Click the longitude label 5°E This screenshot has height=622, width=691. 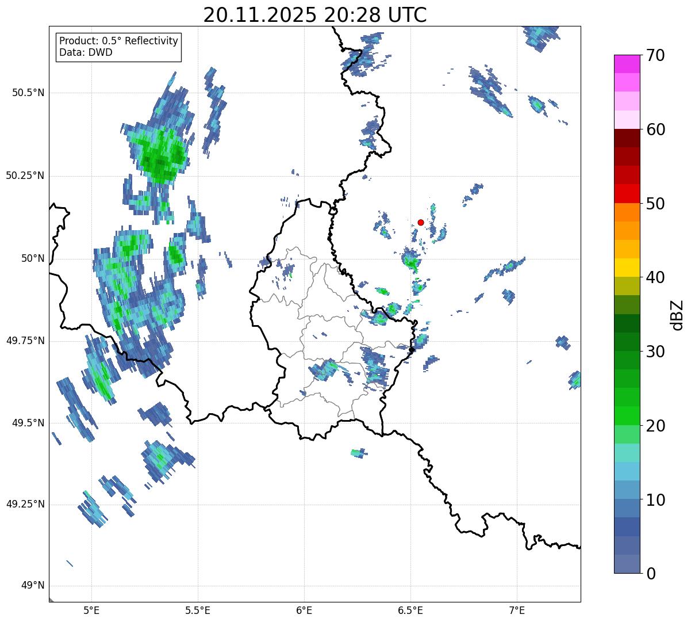pyautogui.click(x=91, y=610)
